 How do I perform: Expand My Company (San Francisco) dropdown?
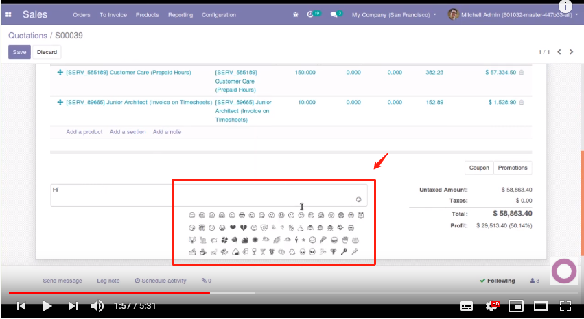pos(393,14)
